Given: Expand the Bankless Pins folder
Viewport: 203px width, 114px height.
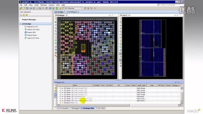Looking at the screenshot, I should tap(60, 103).
